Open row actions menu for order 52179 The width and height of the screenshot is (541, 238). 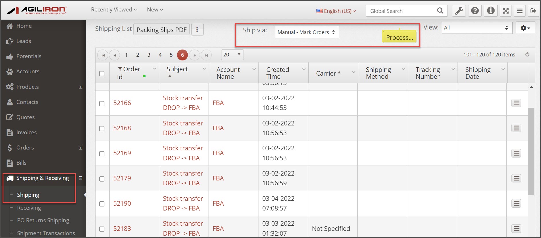(516, 178)
